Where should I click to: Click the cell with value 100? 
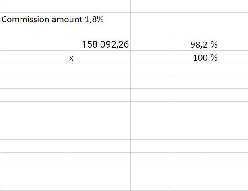click(x=190, y=57)
